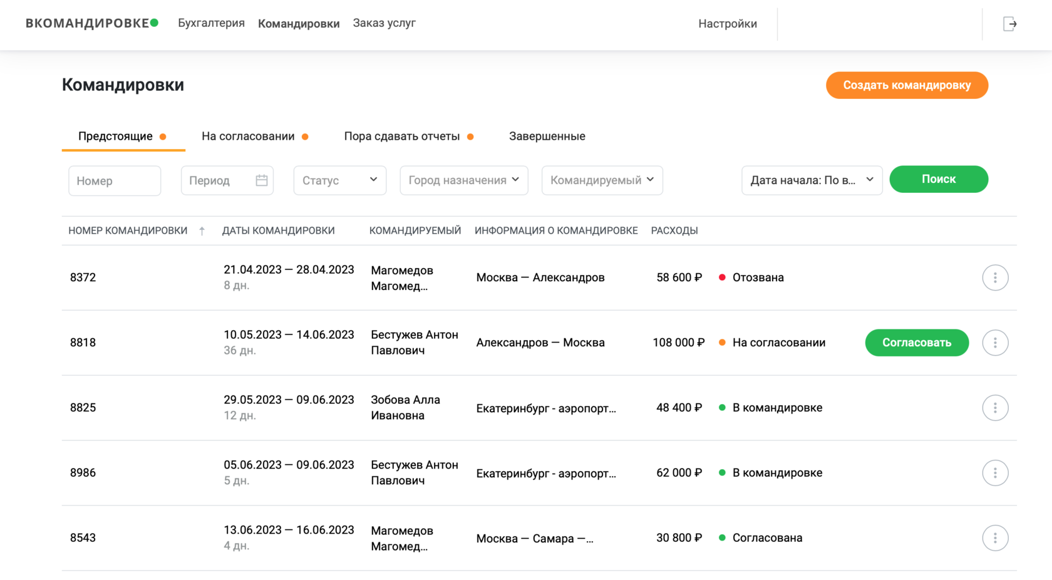Expand the Статус dropdown
Image resolution: width=1052 pixels, height=580 pixels.
tap(340, 180)
